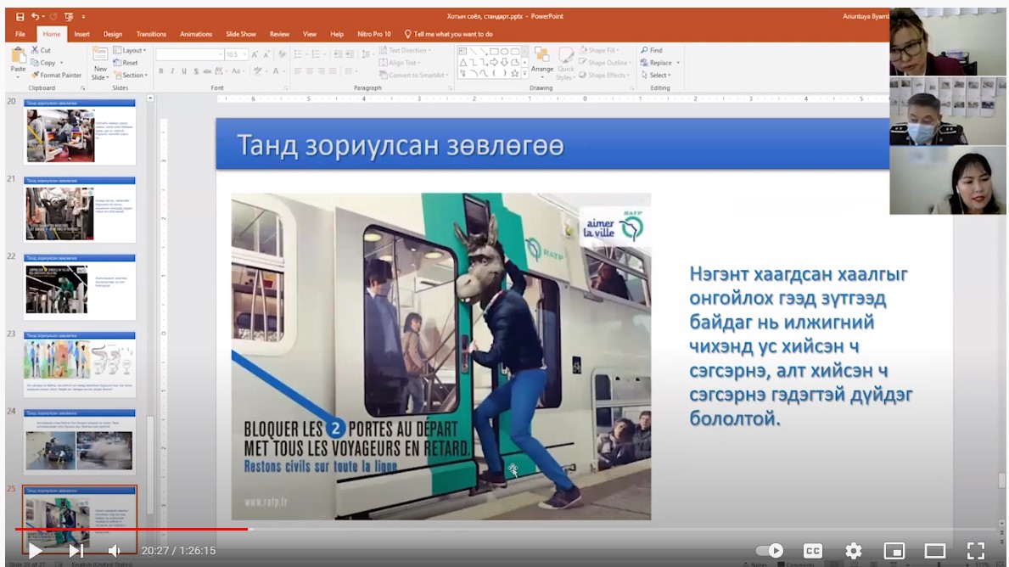Switch video to miniplayer
Image resolution: width=1009 pixels, height=567 pixels.
894,551
